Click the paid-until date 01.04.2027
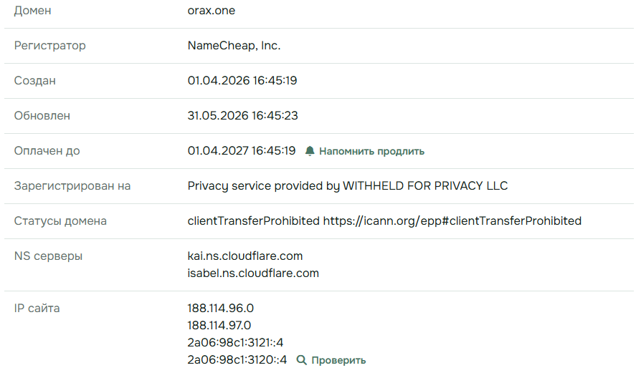641x378 pixels. [217, 150]
